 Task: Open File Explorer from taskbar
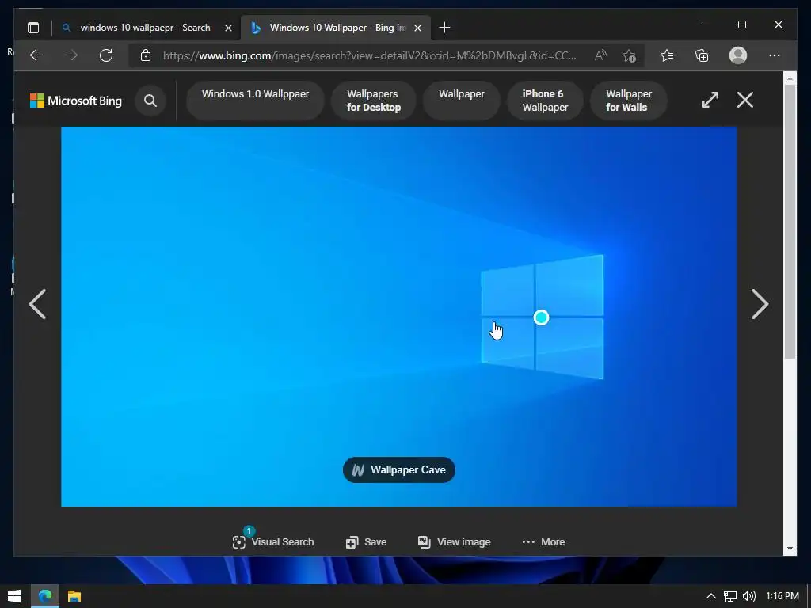[74, 596]
